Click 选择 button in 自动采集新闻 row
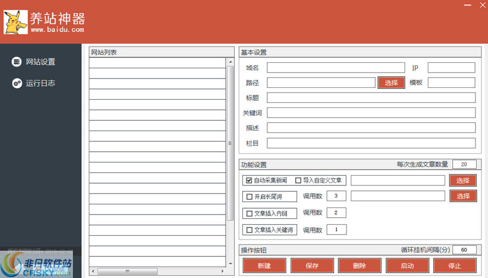This screenshot has height=278, width=488. click(x=463, y=180)
